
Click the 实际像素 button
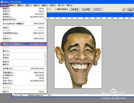75,9
